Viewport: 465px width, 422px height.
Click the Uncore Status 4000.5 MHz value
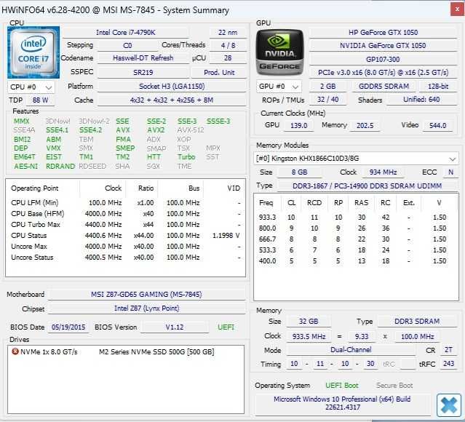pos(103,258)
